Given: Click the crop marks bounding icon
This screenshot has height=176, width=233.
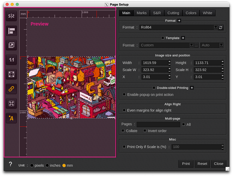Looking at the screenshot, I should [x=11, y=103].
